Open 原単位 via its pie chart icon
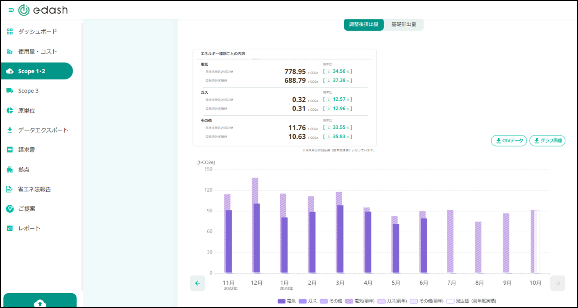The image size is (578, 308). click(10, 110)
